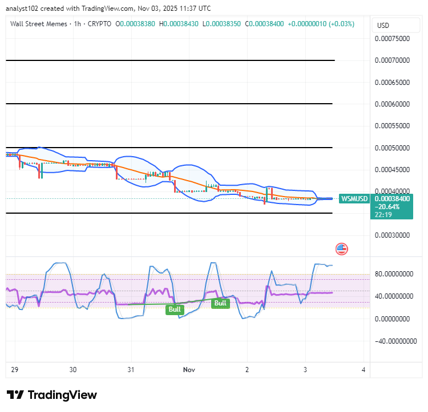Click the high value H0.00038430
The width and height of the screenshot is (428, 412).
[179, 24]
